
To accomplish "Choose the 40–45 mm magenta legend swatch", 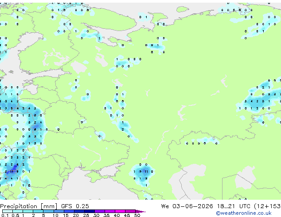I will [x=120, y=211].
